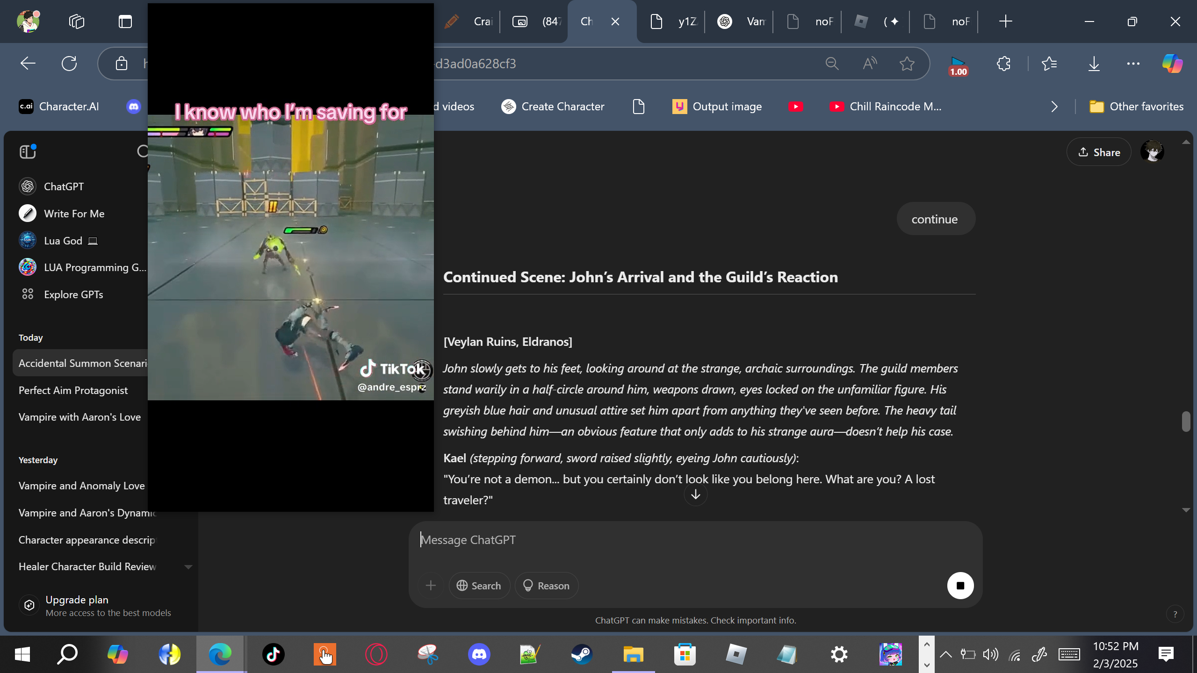
Task: Expand the bookmarks bar overflow chevron
Action: (1054, 107)
